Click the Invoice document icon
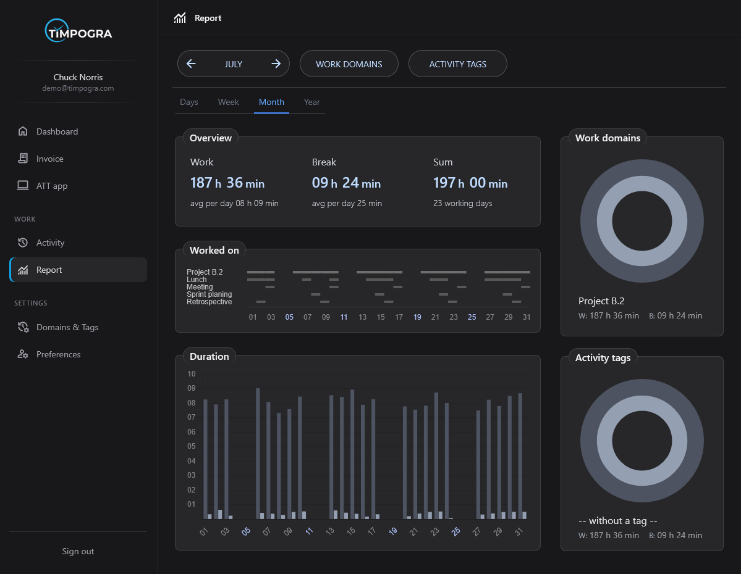 23,159
